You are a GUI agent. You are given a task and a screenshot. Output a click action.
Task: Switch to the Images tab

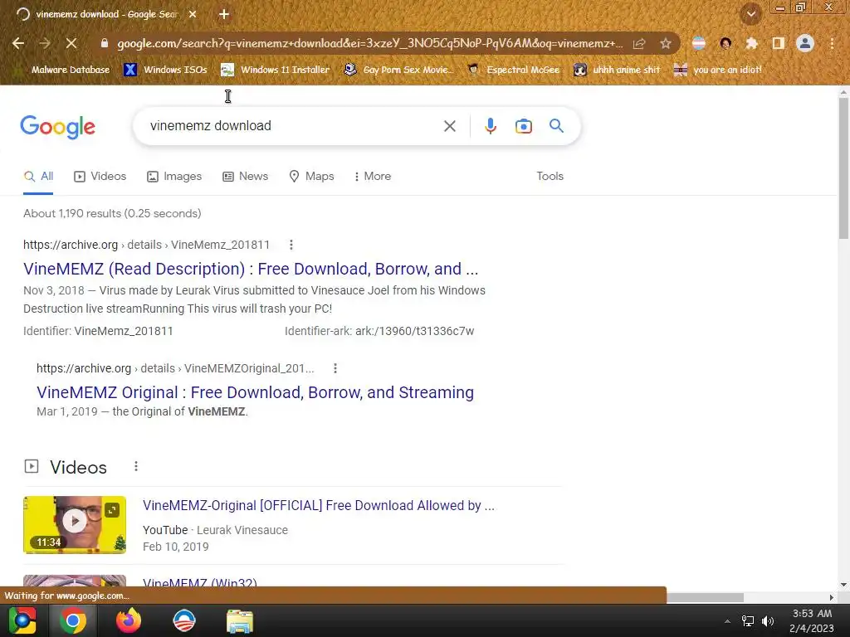(x=174, y=177)
